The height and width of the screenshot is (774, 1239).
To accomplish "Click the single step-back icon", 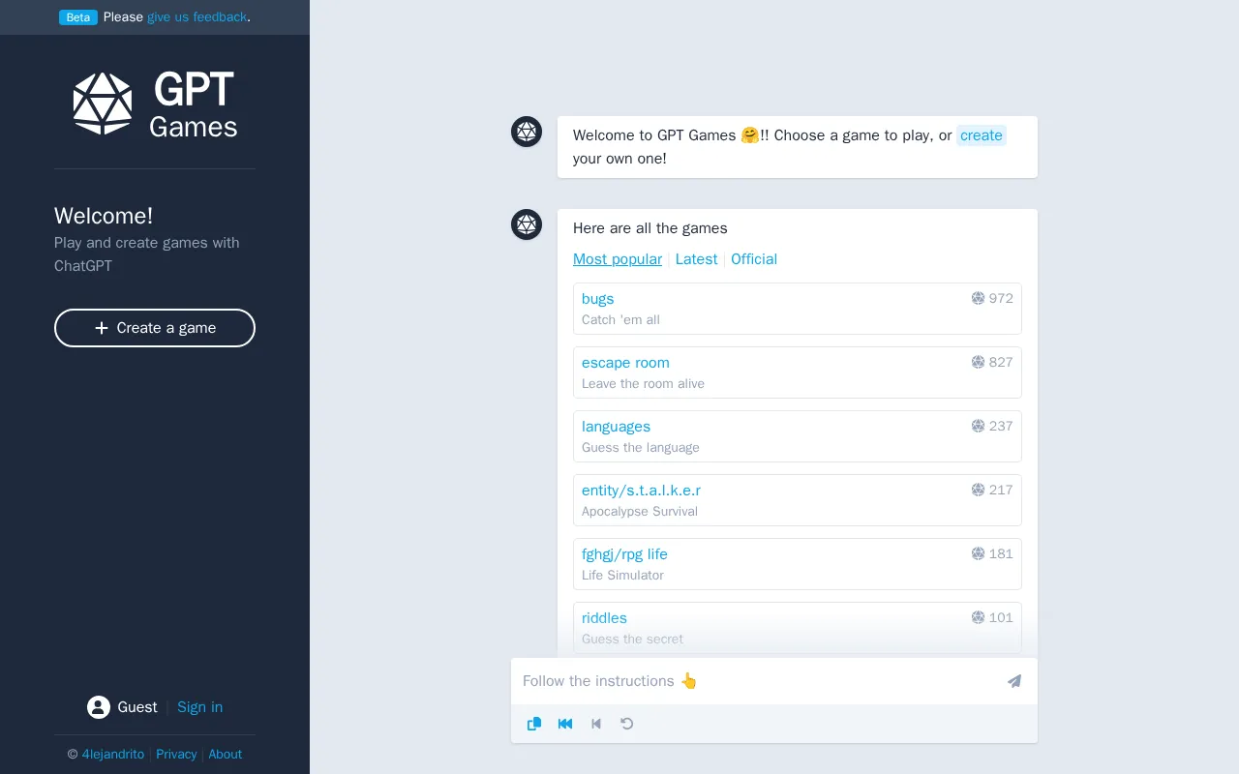I will [x=596, y=724].
